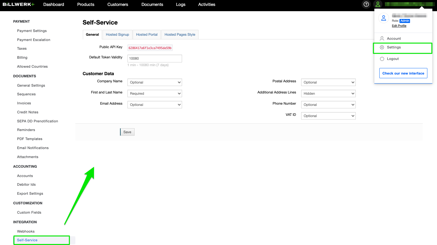This screenshot has height=245, width=437.
Task: Click the Default Token Validity field
Action: (155, 58)
